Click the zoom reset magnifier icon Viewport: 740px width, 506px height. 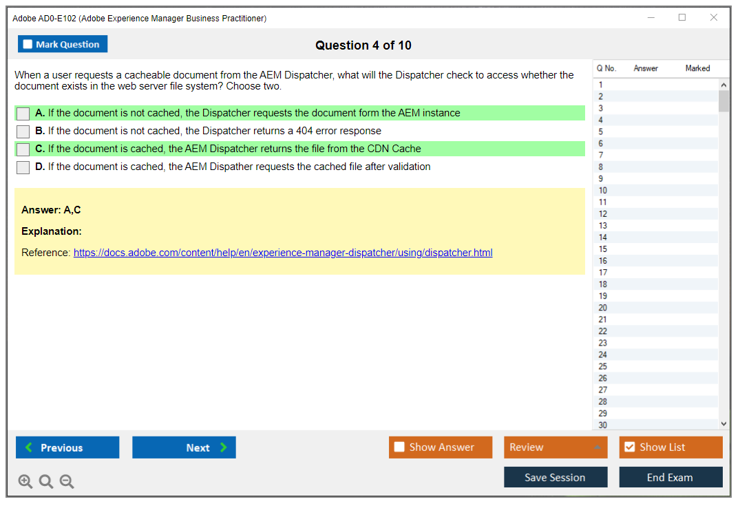coord(46,482)
